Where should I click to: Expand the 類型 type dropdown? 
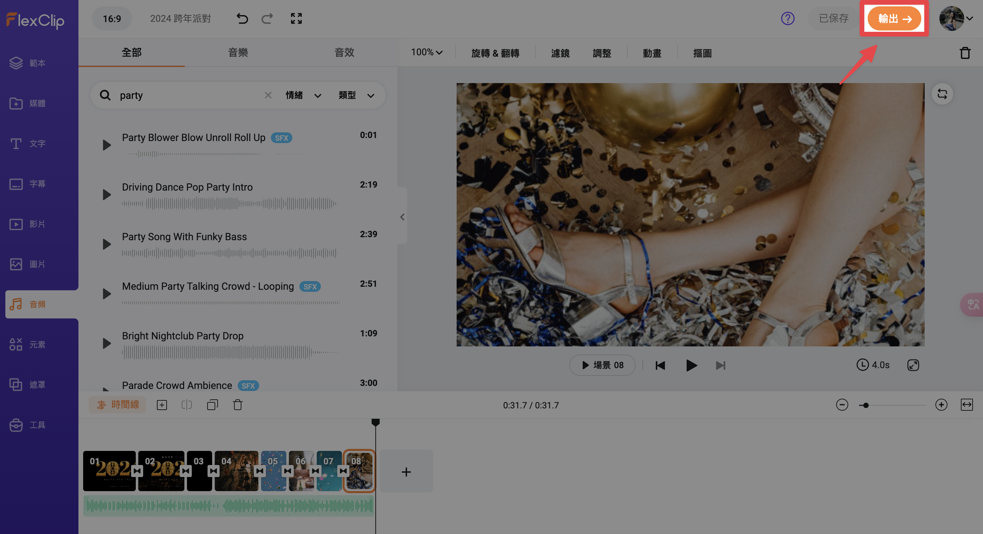tap(356, 95)
